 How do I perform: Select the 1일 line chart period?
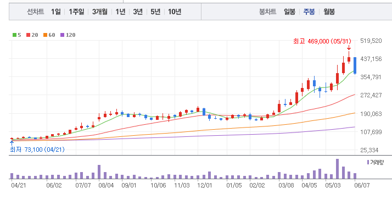pyautogui.click(x=56, y=12)
